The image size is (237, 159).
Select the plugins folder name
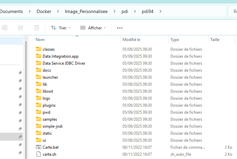point(49,105)
